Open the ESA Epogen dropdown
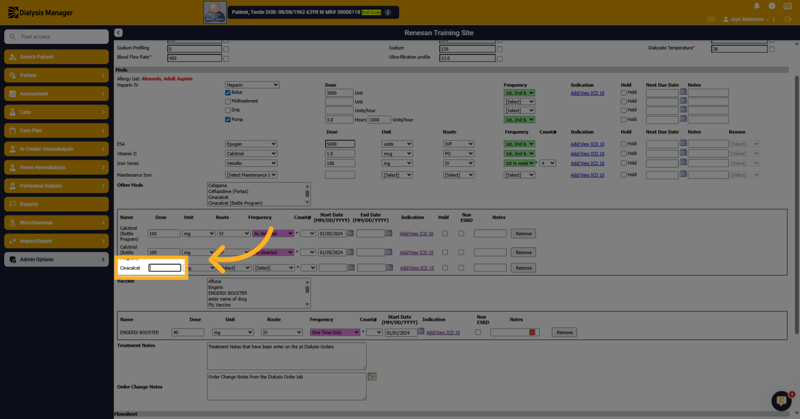 [x=251, y=144]
